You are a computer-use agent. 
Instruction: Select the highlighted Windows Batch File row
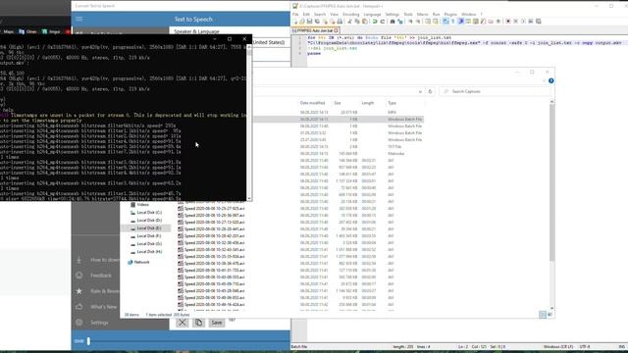pyautogui.click(x=340, y=120)
